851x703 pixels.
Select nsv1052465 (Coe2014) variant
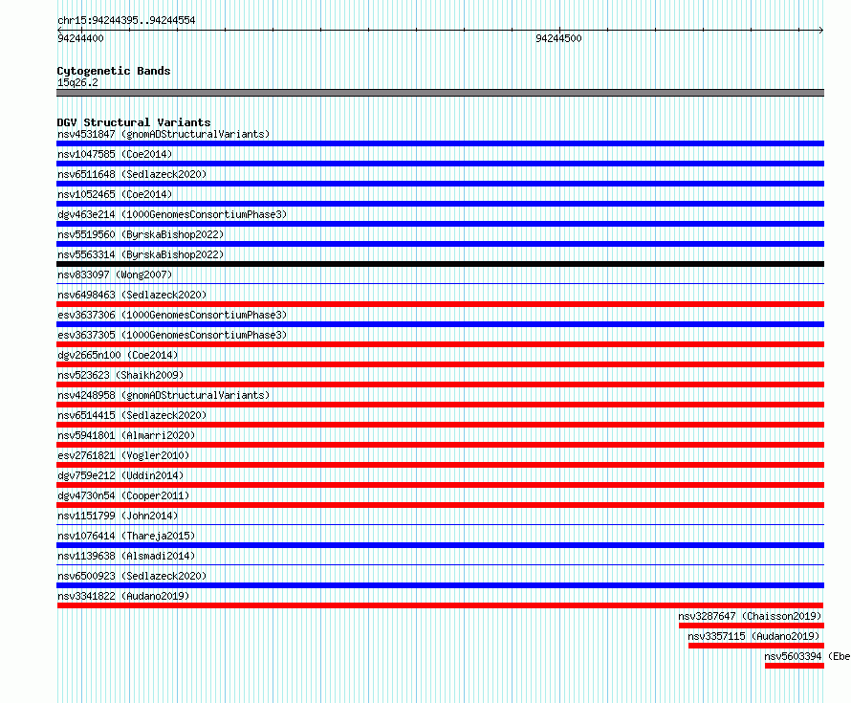coord(115,194)
